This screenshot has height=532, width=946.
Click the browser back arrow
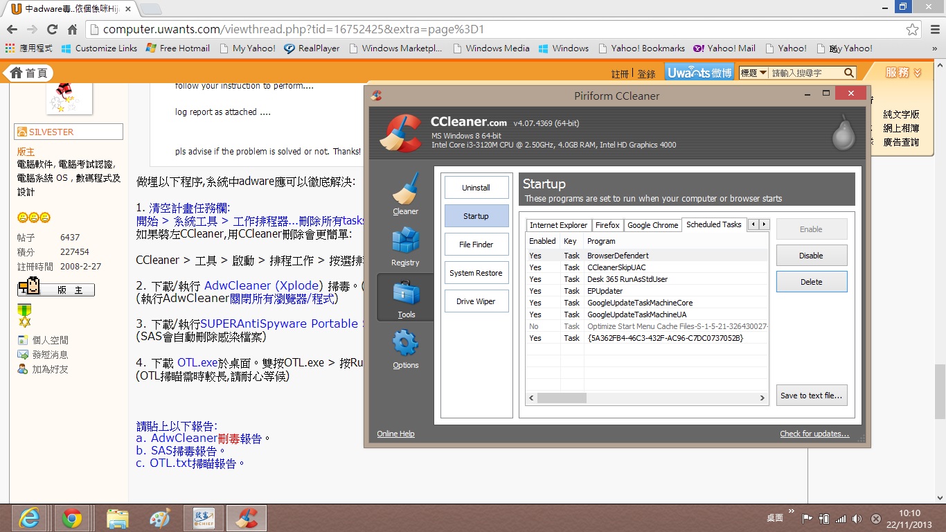(x=12, y=30)
